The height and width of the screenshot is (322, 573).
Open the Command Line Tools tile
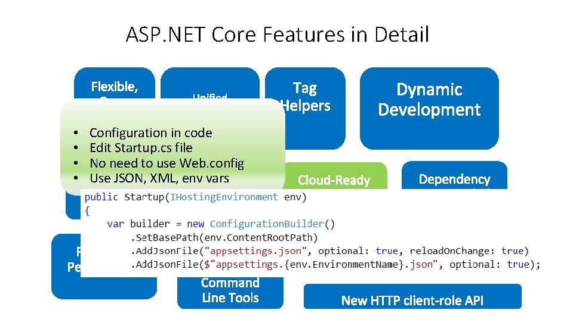[230, 292]
